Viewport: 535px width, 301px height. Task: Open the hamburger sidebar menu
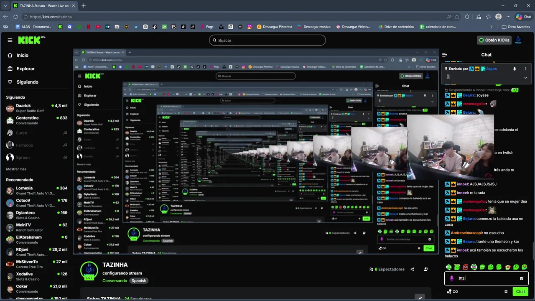click(10, 40)
